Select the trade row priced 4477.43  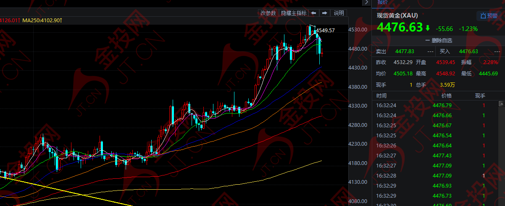point(434,156)
